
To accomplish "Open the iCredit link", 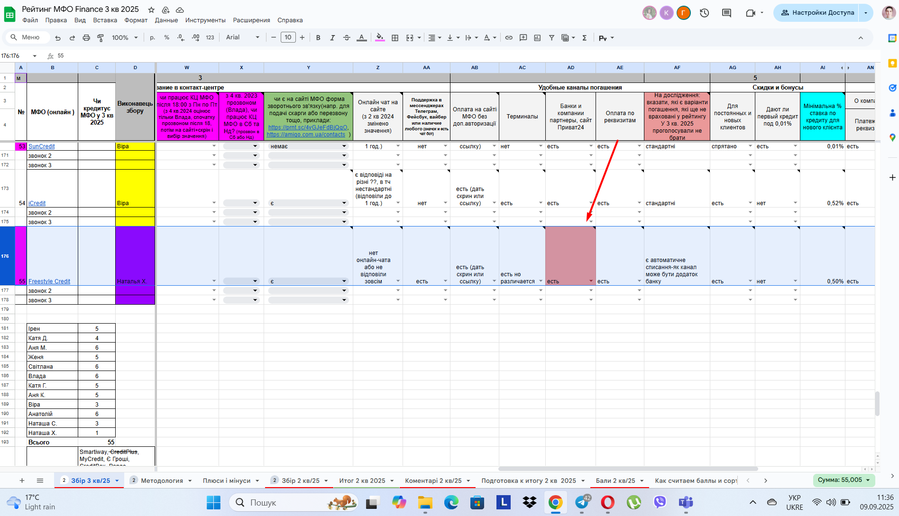I will [x=37, y=203].
